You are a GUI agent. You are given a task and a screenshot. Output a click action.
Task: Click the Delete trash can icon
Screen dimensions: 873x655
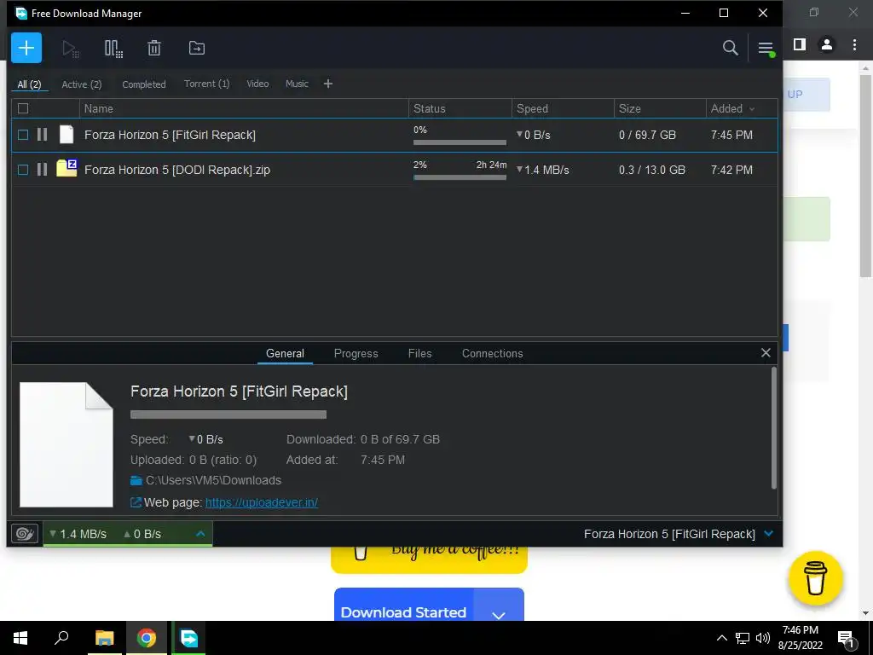coord(154,49)
